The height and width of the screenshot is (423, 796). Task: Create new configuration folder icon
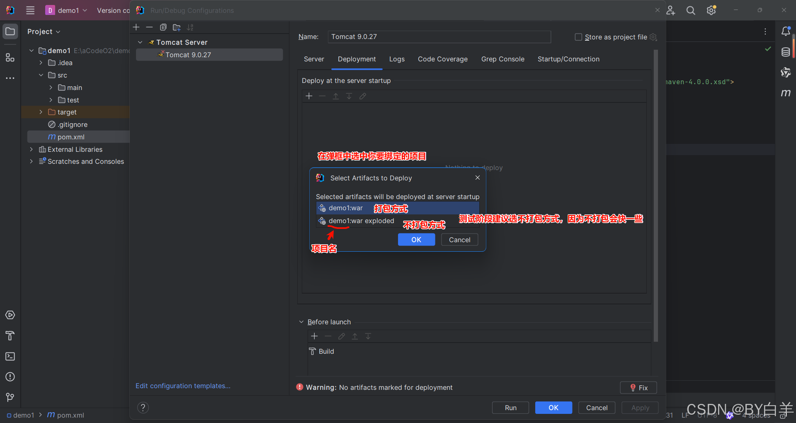click(177, 27)
